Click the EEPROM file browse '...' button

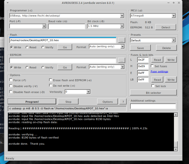121,60
